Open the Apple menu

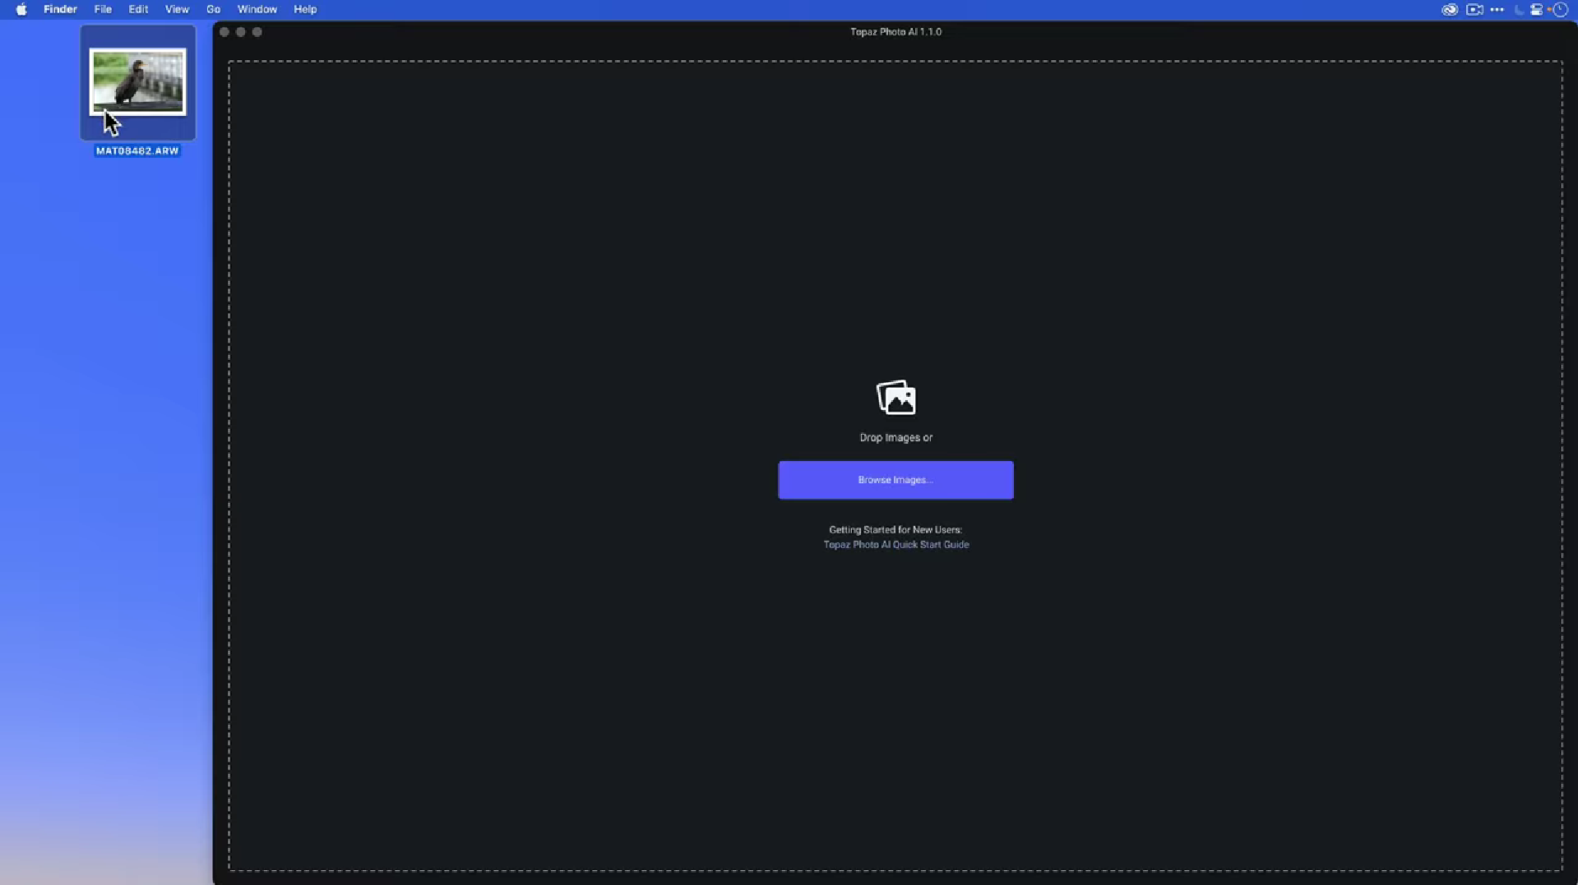(x=21, y=10)
